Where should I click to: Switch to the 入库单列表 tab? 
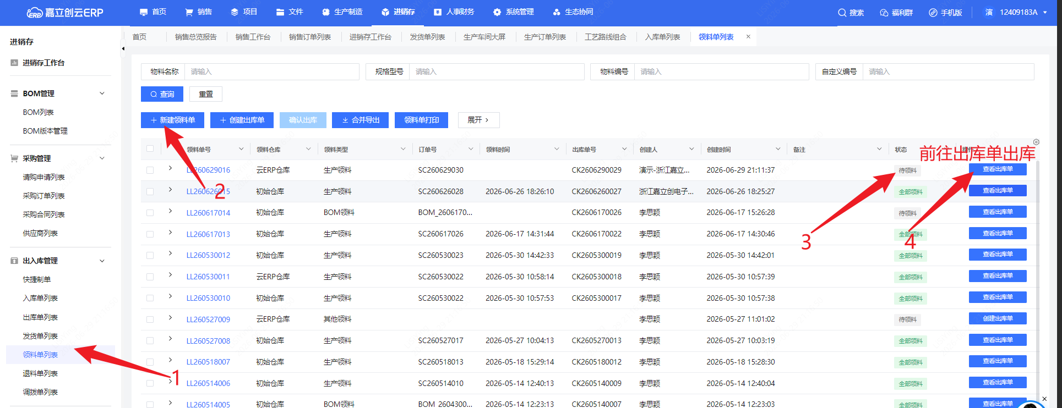click(x=663, y=37)
